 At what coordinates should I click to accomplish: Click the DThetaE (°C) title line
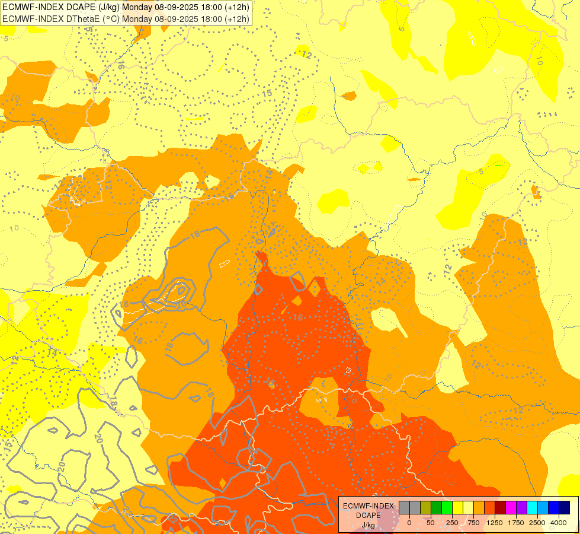[126, 19]
